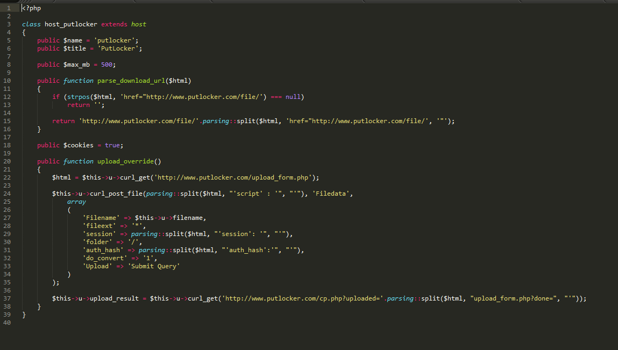The width and height of the screenshot is (618, 350).
Task: Click the "<?php" opening tag on line 1
Action: [x=32, y=8]
